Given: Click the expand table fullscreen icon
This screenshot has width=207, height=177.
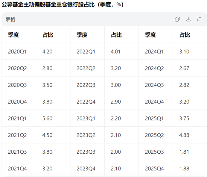Looking at the screenshot, I should [199, 19].
